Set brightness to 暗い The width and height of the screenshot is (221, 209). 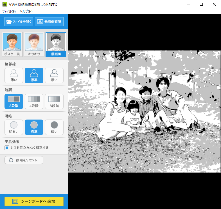pos(54,127)
